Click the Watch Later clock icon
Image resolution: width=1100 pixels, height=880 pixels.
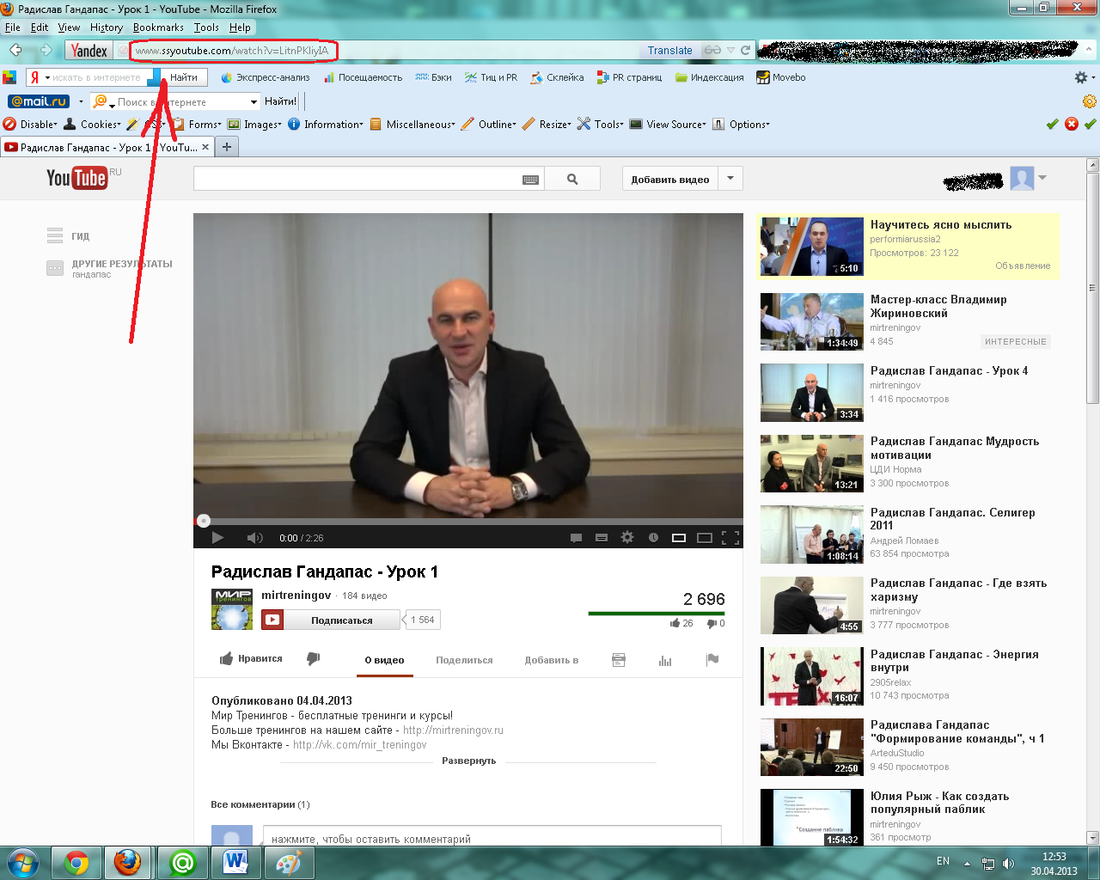point(653,538)
